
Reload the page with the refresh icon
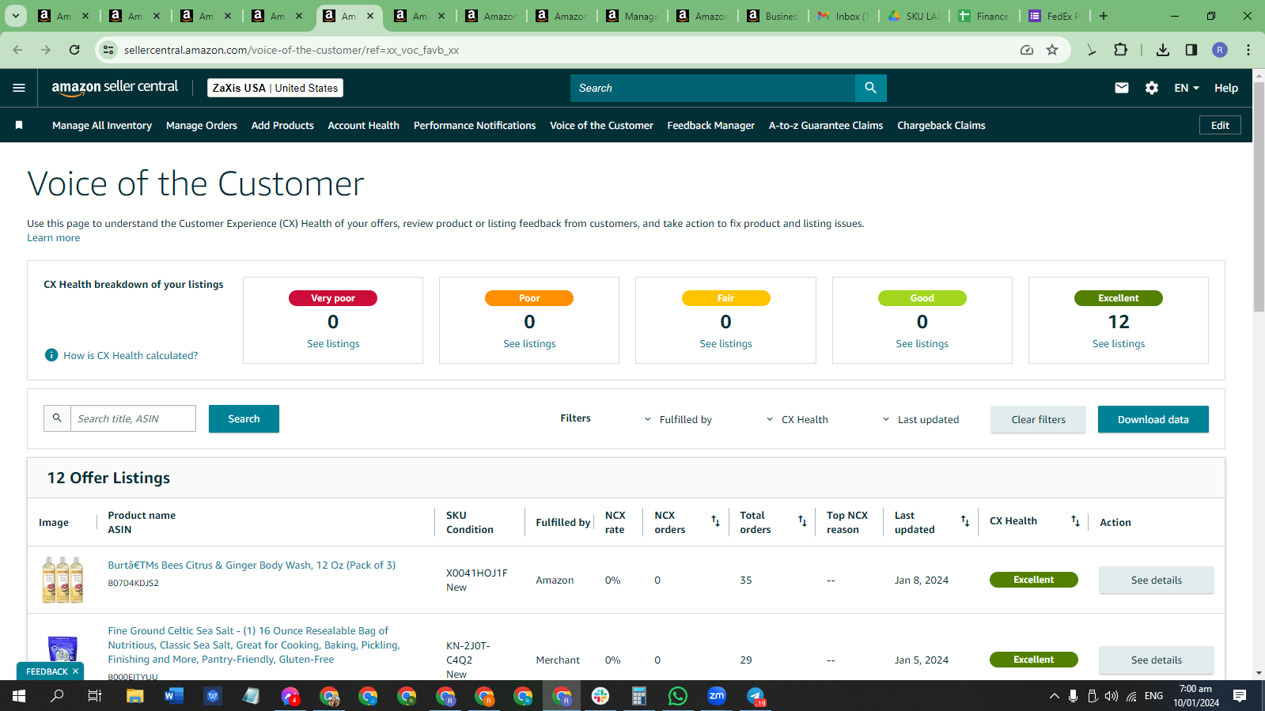(74, 50)
